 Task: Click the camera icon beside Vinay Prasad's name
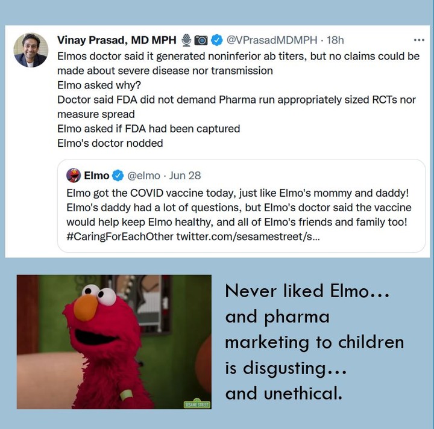pyautogui.click(x=201, y=40)
